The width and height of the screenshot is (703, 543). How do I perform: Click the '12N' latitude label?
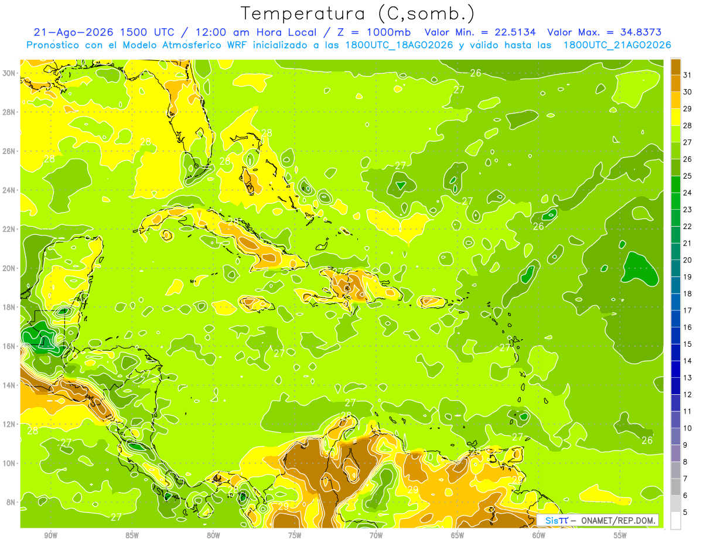tap(9, 424)
